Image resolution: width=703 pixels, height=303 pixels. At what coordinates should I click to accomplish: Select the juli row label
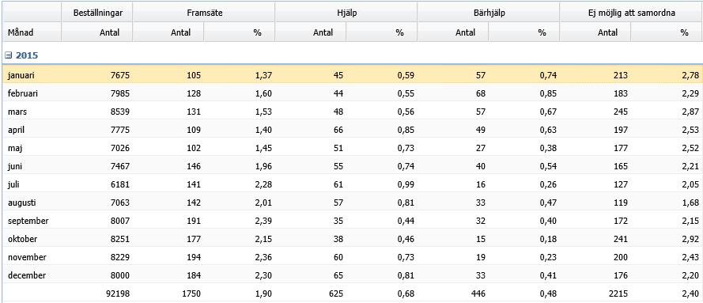(13, 184)
